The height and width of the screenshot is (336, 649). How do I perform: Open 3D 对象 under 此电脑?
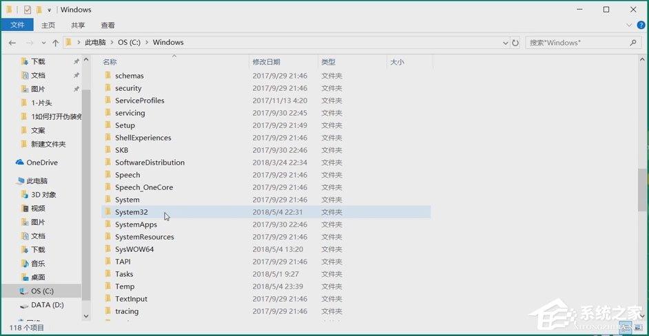(x=43, y=194)
